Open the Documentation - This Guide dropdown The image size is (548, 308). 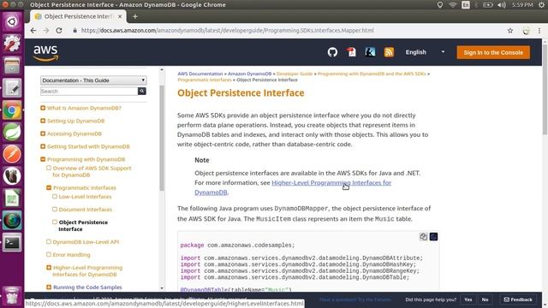93,80
